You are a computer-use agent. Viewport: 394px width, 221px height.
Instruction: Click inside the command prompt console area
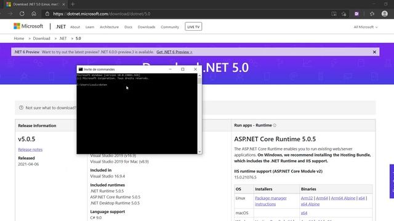click(137, 114)
